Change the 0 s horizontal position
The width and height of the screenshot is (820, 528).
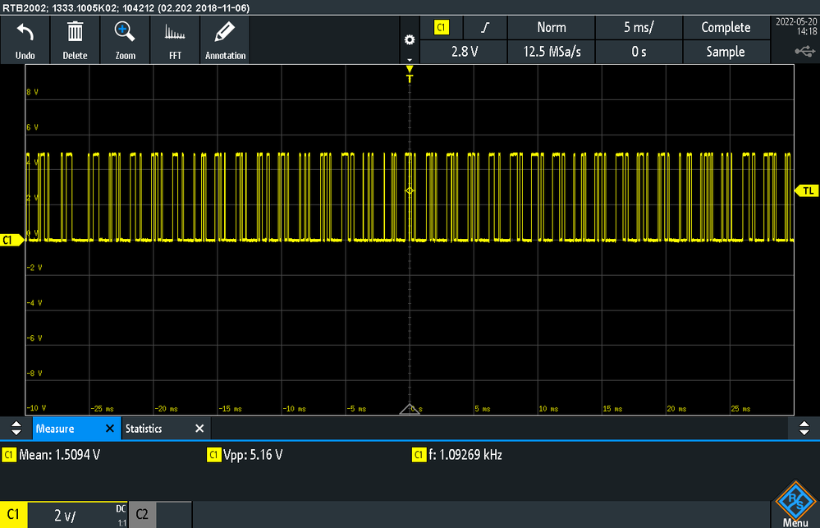tap(639, 52)
